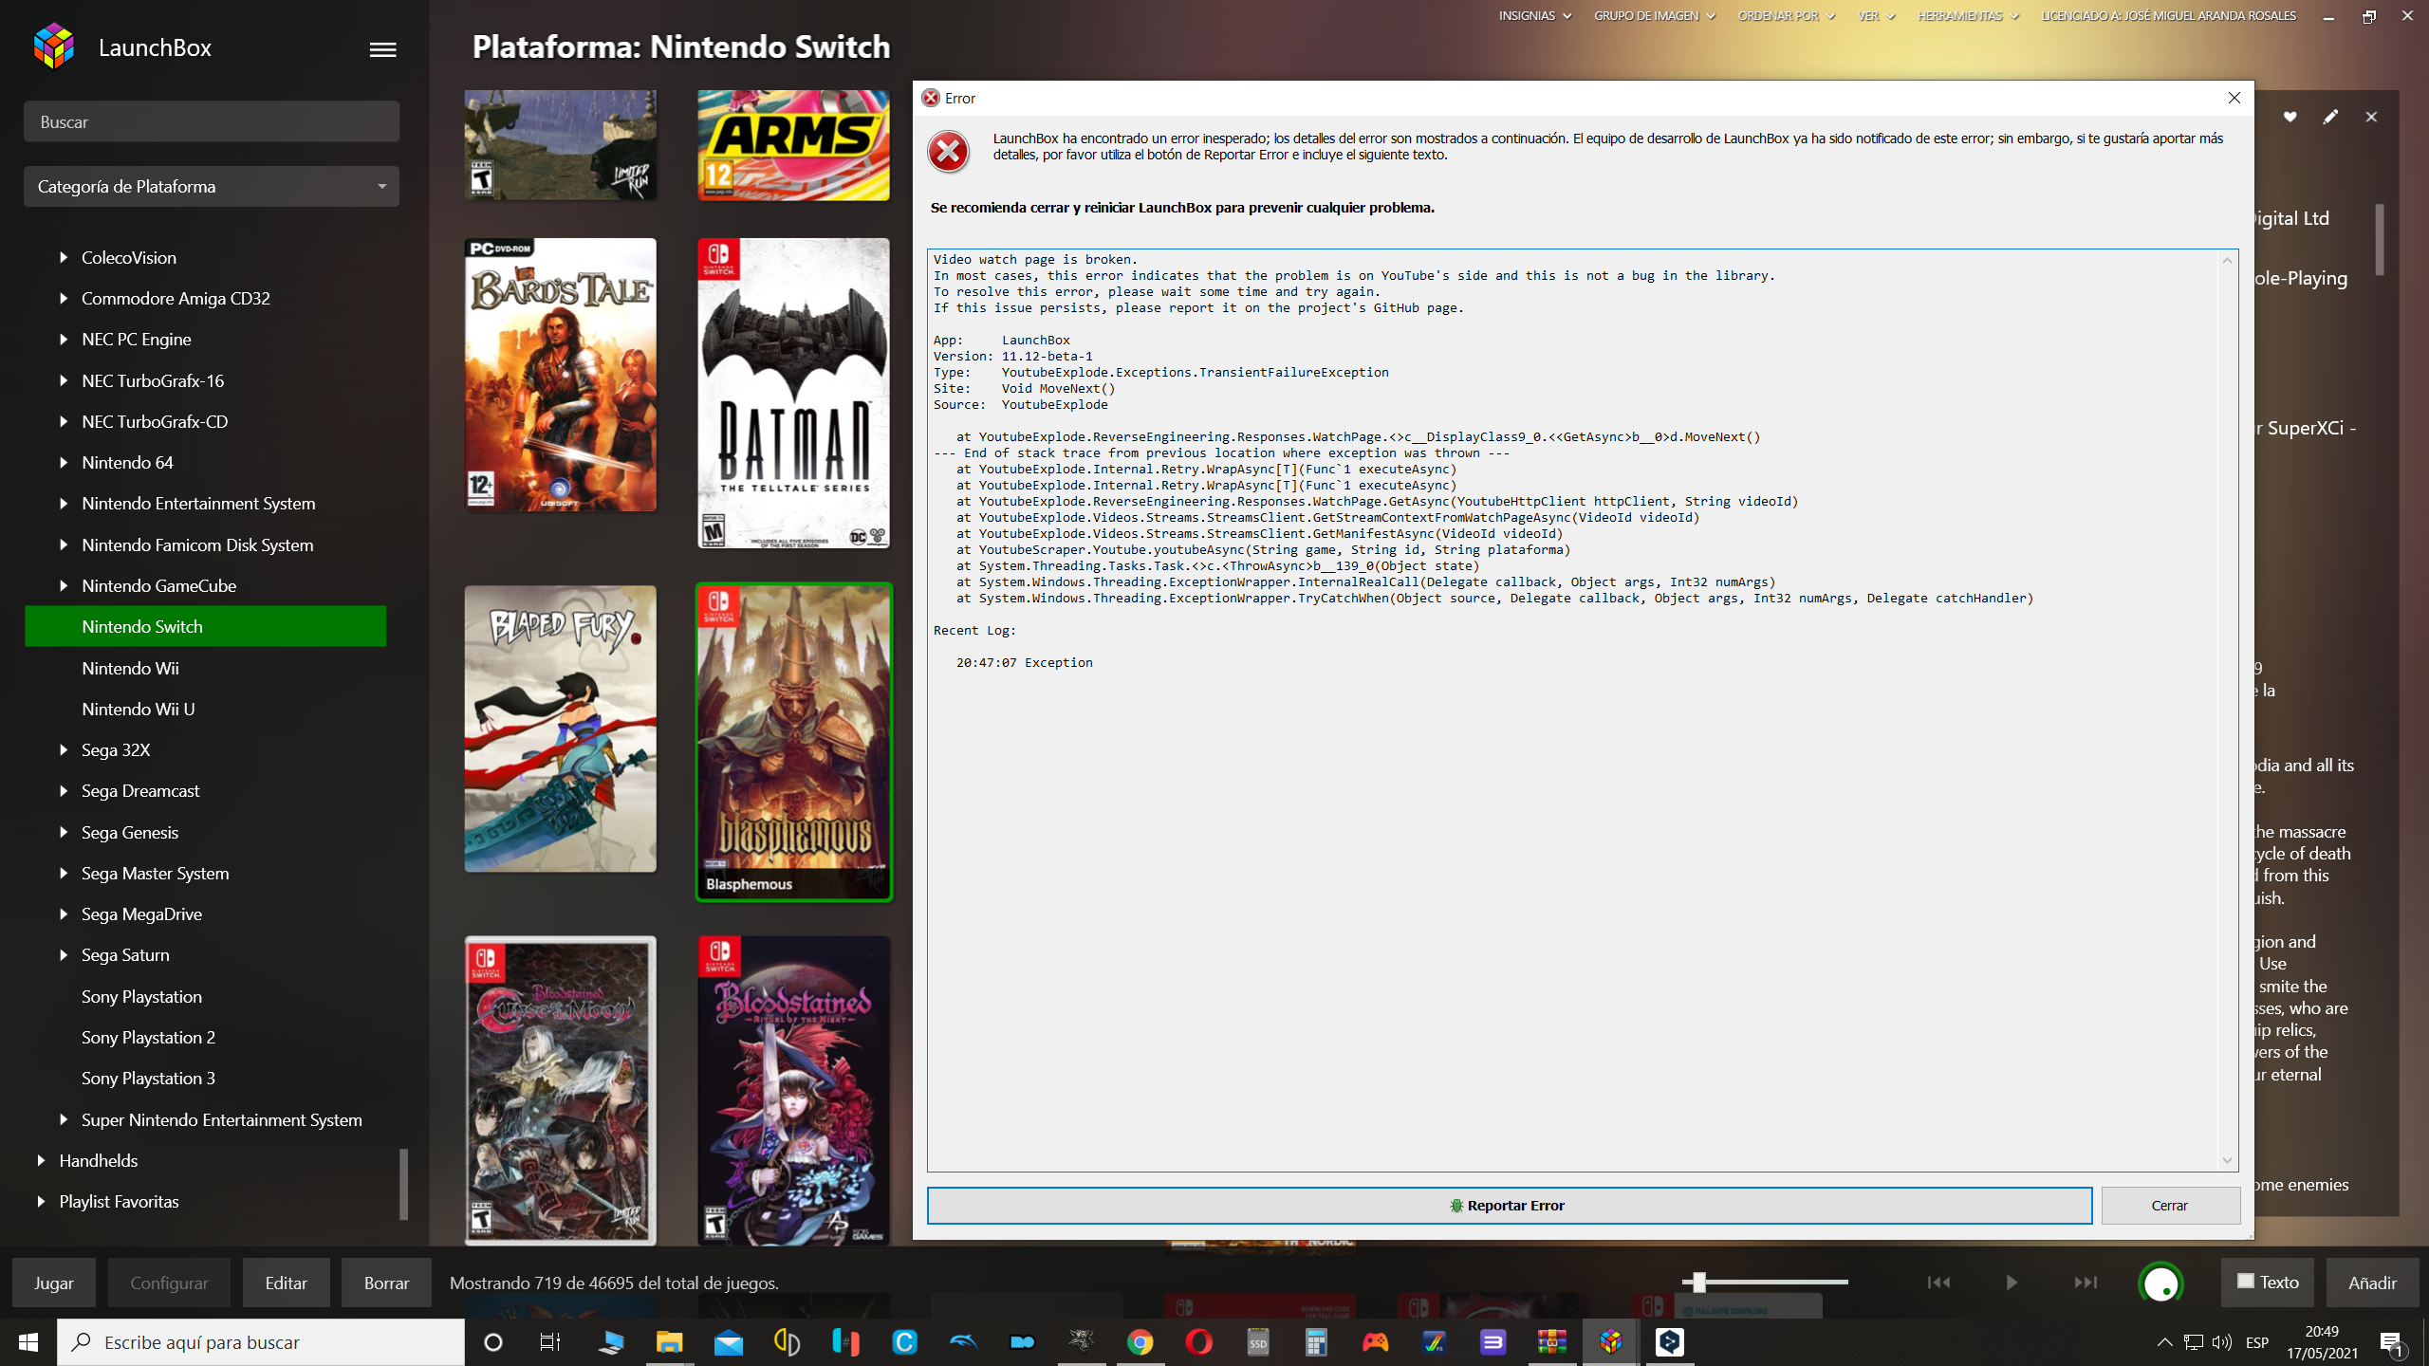Click the Añadir button
The image size is (2429, 1366).
pyautogui.click(x=2372, y=1283)
